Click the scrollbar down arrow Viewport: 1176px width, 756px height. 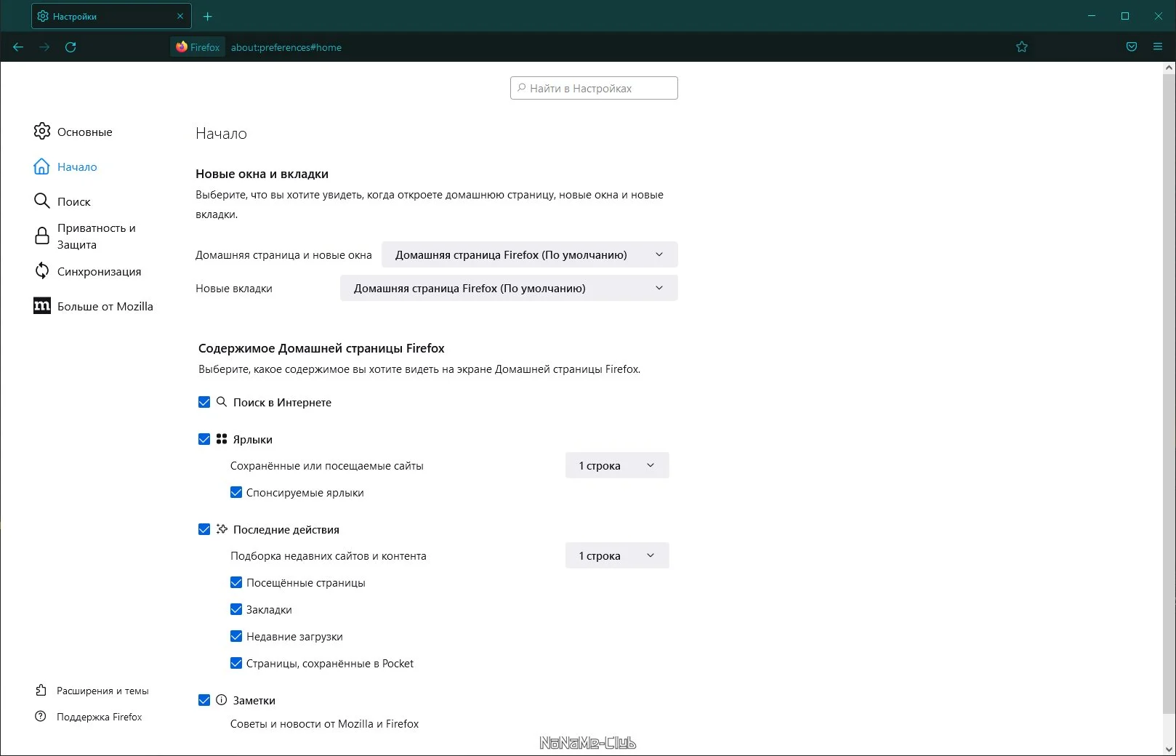1169,749
